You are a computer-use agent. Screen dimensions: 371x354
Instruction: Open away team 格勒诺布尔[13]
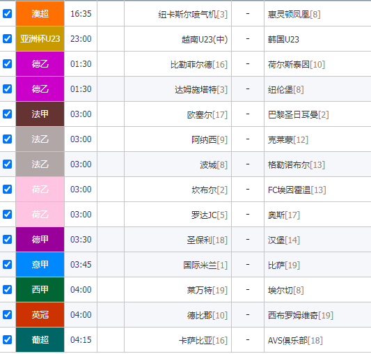pyautogui.click(x=297, y=165)
